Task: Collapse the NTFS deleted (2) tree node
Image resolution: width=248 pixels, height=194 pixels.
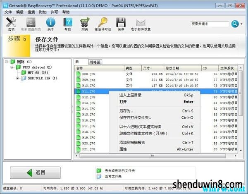Action: [12, 67]
